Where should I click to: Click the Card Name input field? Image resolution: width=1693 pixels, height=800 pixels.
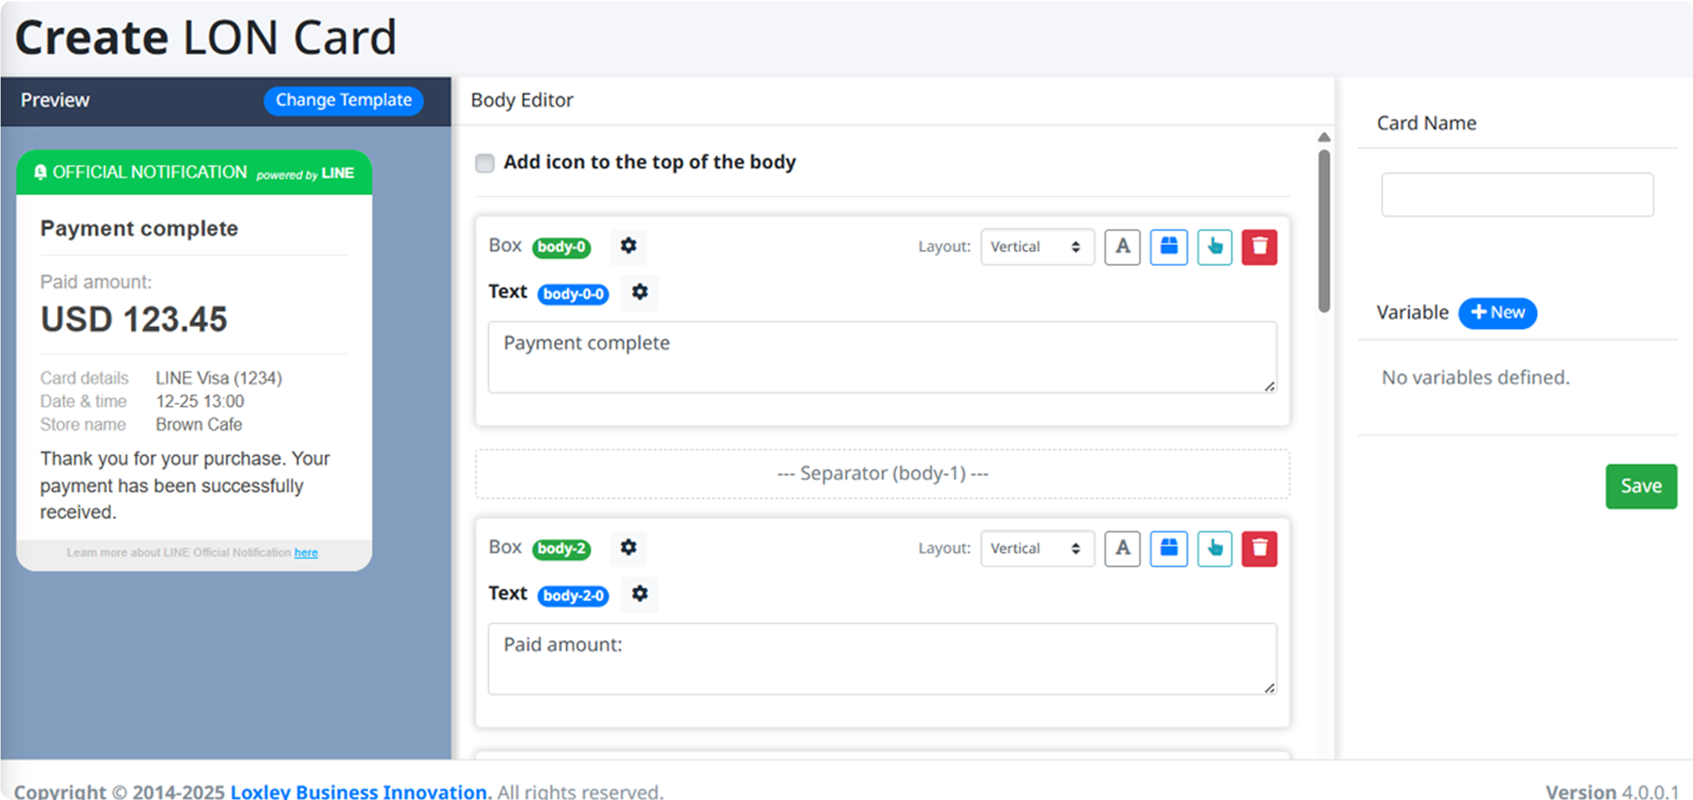(1517, 195)
